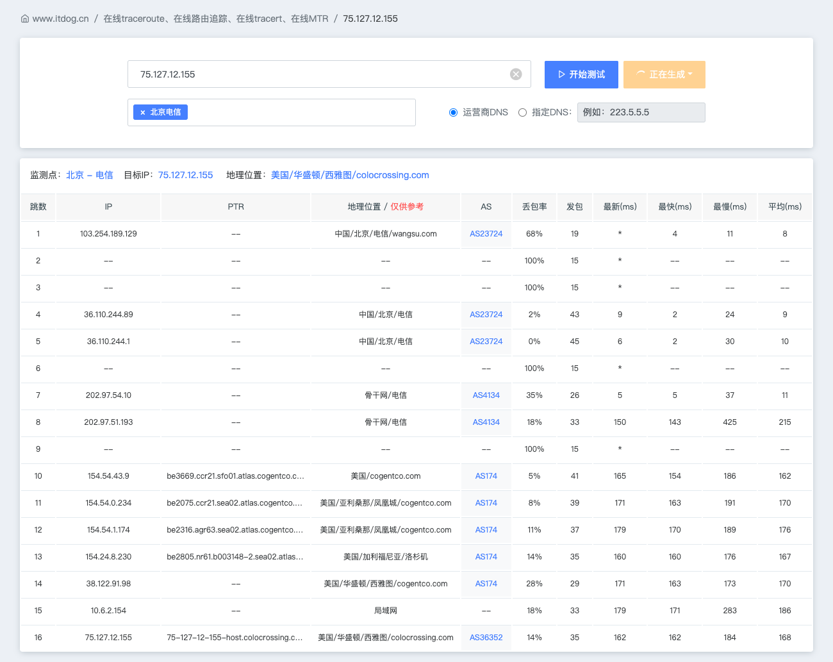Click the 跳数 column header
Viewport: 833px width, 662px height.
pyautogui.click(x=38, y=207)
